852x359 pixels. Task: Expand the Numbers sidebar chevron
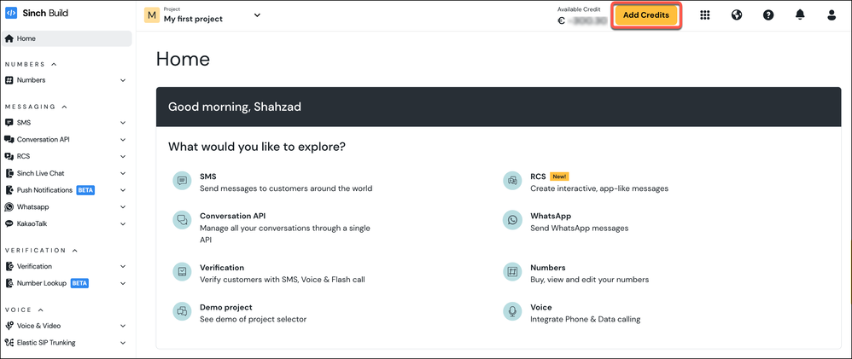[x=123, y=80]
